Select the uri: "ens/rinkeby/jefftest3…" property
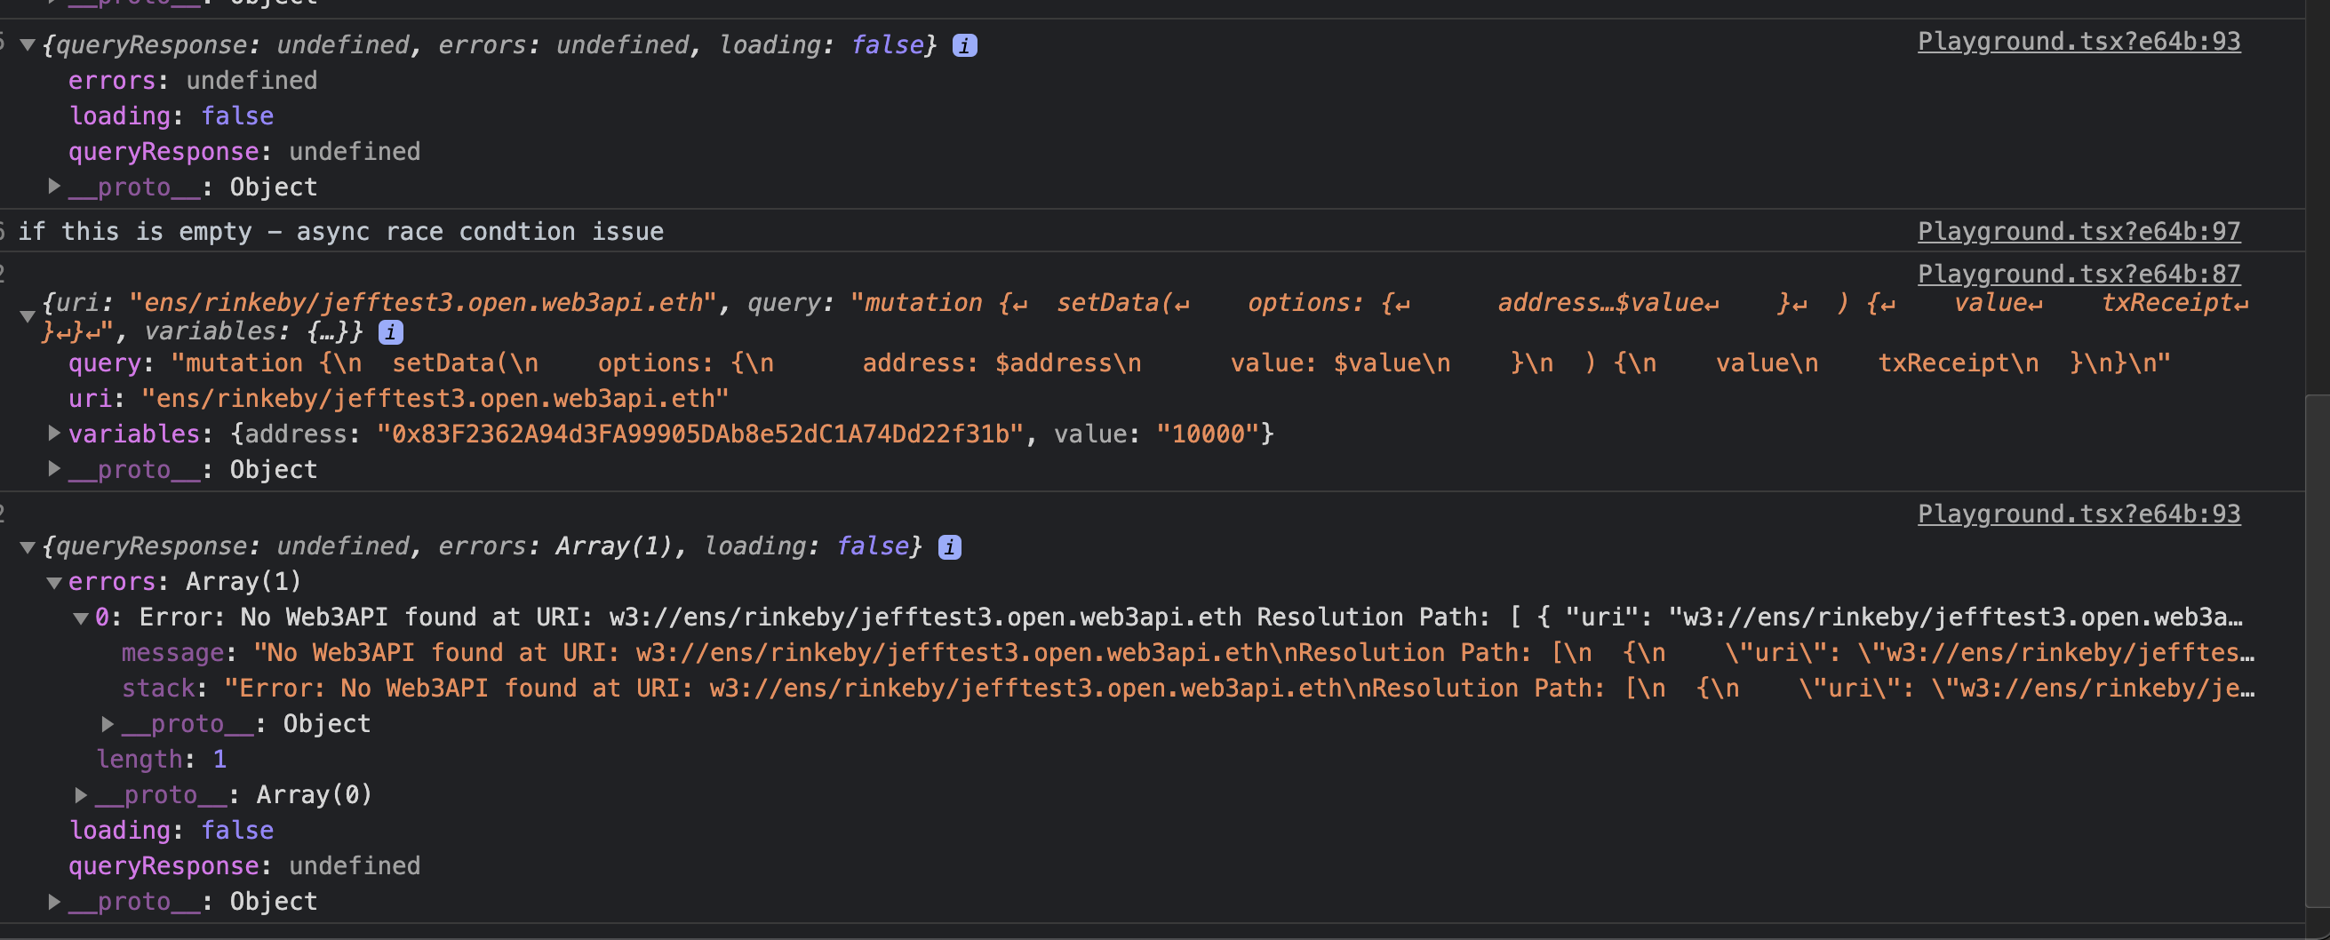This screenshot has width=2330, height=940. [x=399, y=398]
